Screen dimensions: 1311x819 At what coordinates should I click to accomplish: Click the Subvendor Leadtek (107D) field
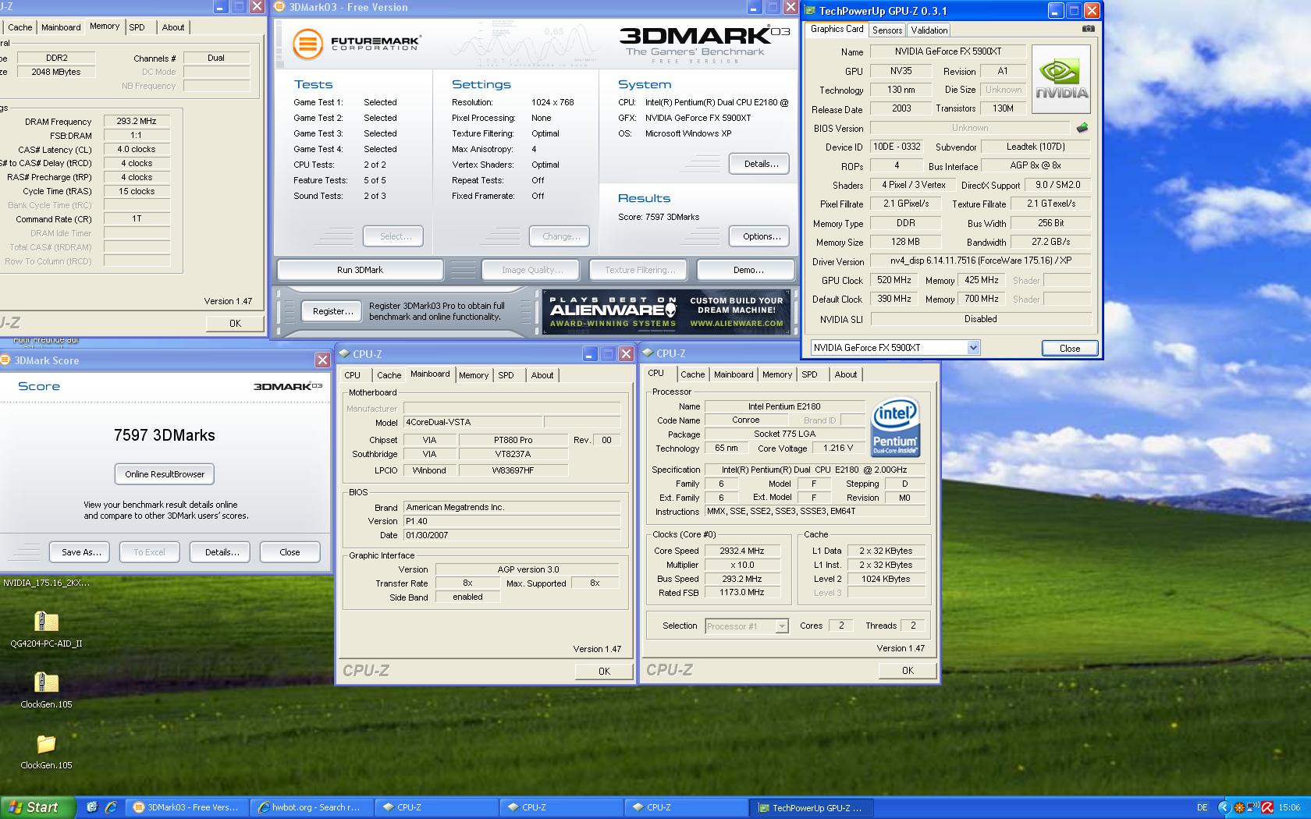1036,147
